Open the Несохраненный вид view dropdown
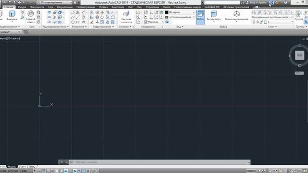 click(x=180, y=17)
